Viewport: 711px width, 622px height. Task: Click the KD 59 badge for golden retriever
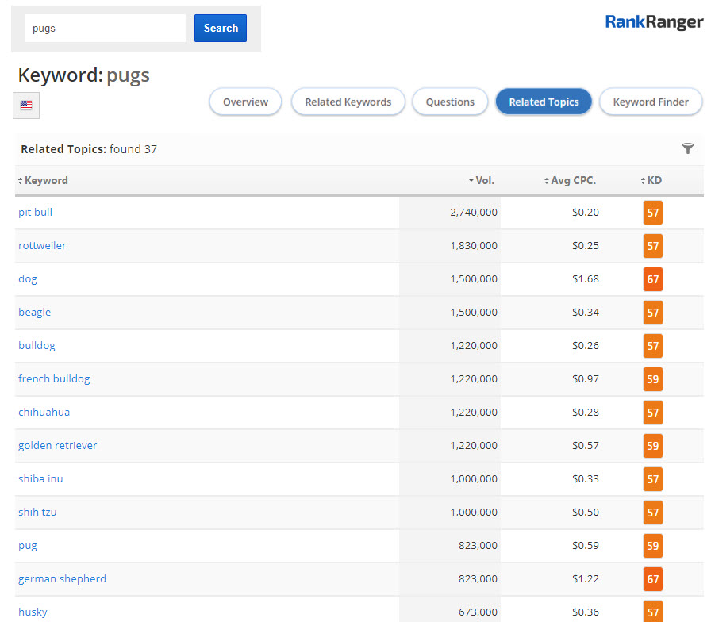652,446
